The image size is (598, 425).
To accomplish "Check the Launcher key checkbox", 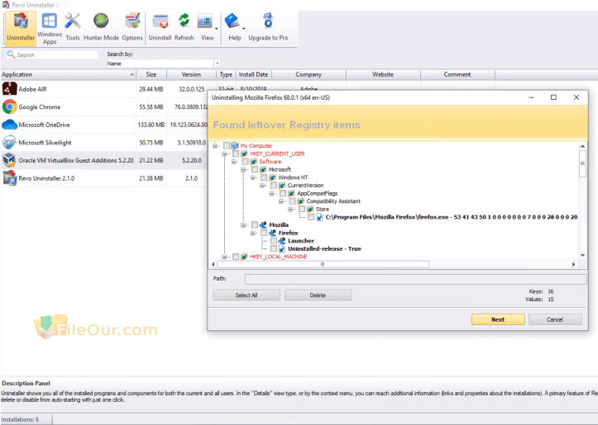I will [x=274, y=241].
